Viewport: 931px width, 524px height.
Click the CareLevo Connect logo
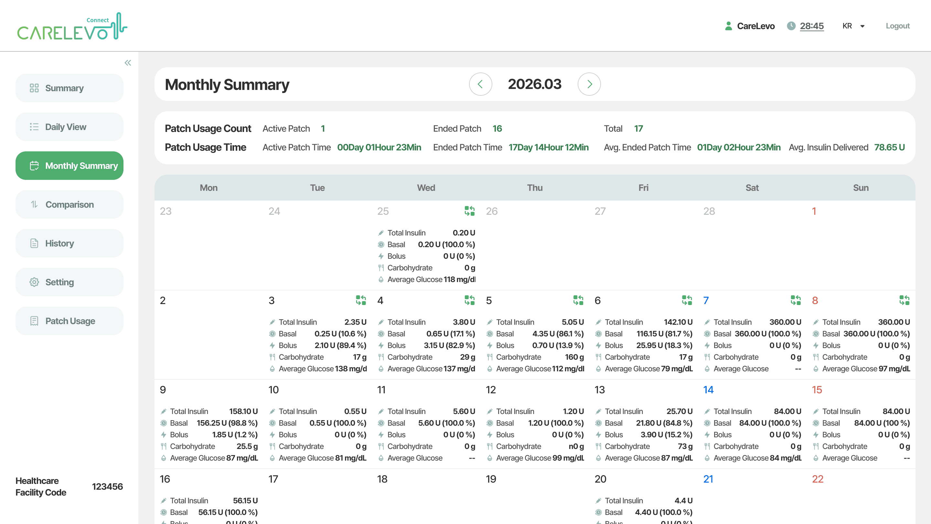click(x=72, y=26)
